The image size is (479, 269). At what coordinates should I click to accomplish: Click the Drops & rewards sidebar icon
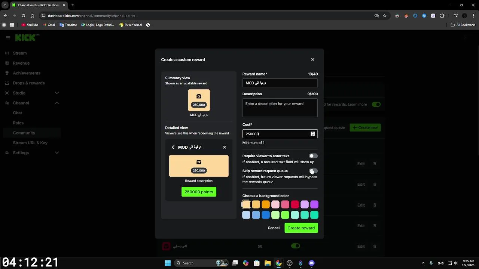click(7, 83)
